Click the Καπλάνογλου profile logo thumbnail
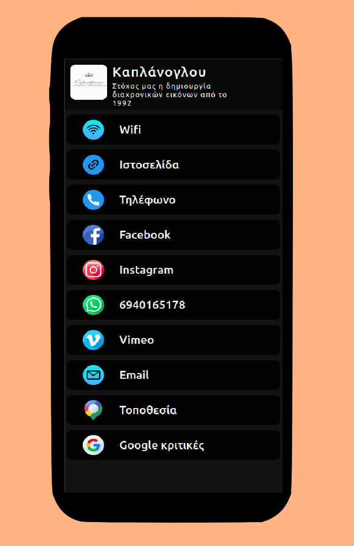The image size is (354, 546). tap(88, 82)
